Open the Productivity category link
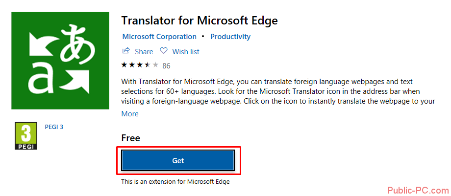The width and height of the screenshot is (451, 196). [230, 37]
